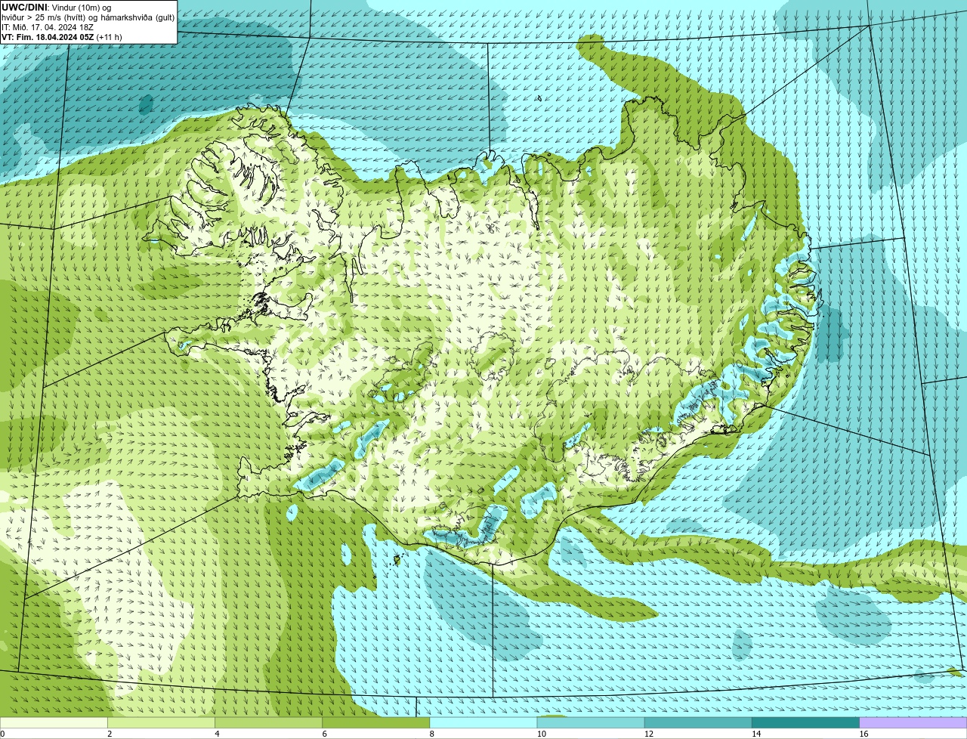Click the 6–8 m/s olive green legend swatch
The height and width of the screenshot is (739, 967).
(x=376, y=723)
